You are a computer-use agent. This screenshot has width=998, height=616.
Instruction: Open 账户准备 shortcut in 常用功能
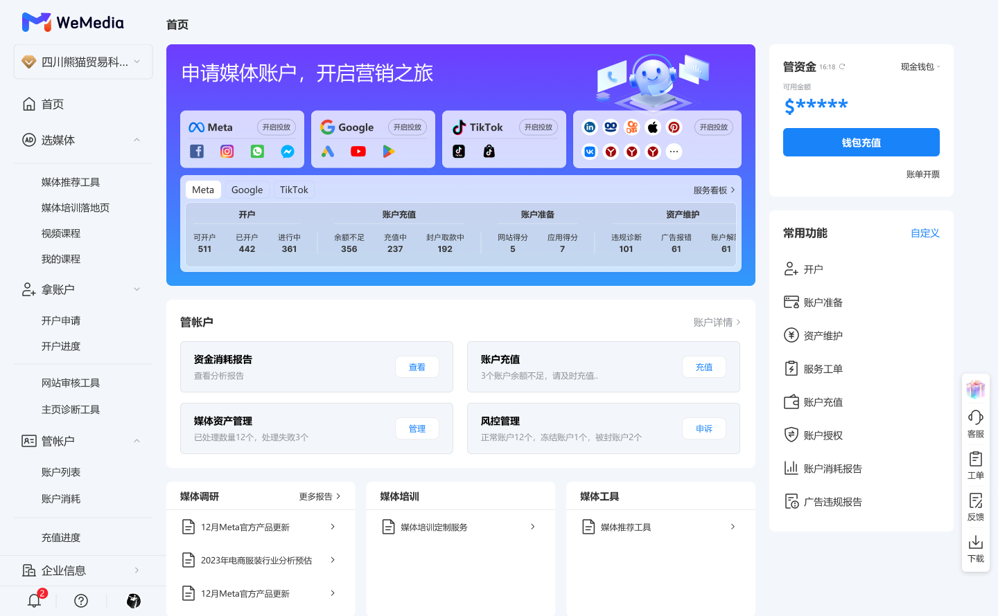814,302
